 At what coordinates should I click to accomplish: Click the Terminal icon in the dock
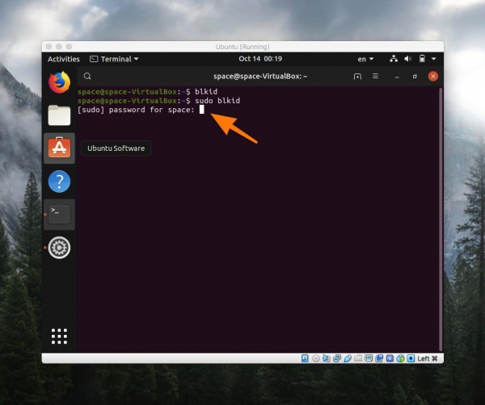pos(59,215)
